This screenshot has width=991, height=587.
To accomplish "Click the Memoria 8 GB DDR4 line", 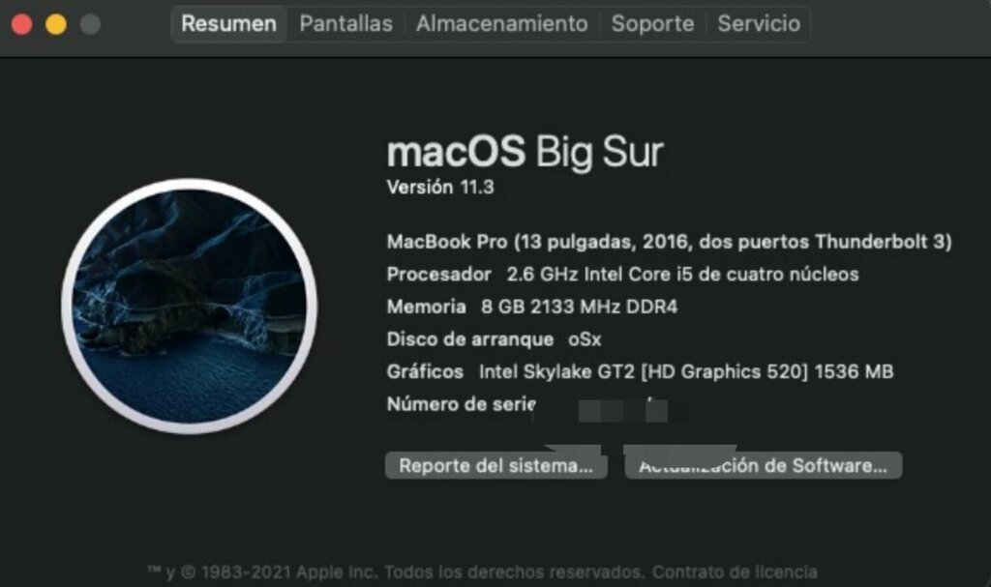I will coord(532,307).
